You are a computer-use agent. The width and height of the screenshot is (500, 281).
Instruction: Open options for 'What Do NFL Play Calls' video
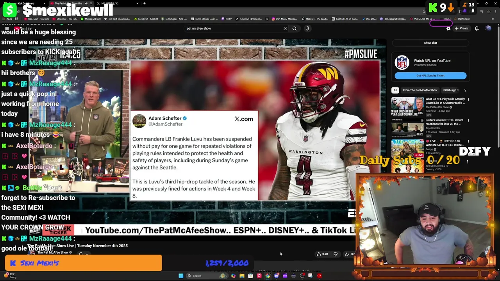(468, 100)
